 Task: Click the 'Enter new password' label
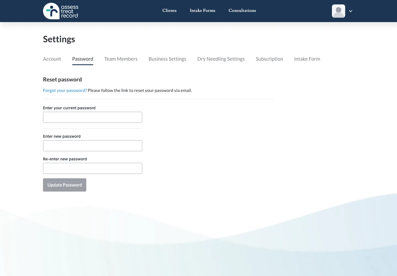pyautogui.click(x=62, y=136)
